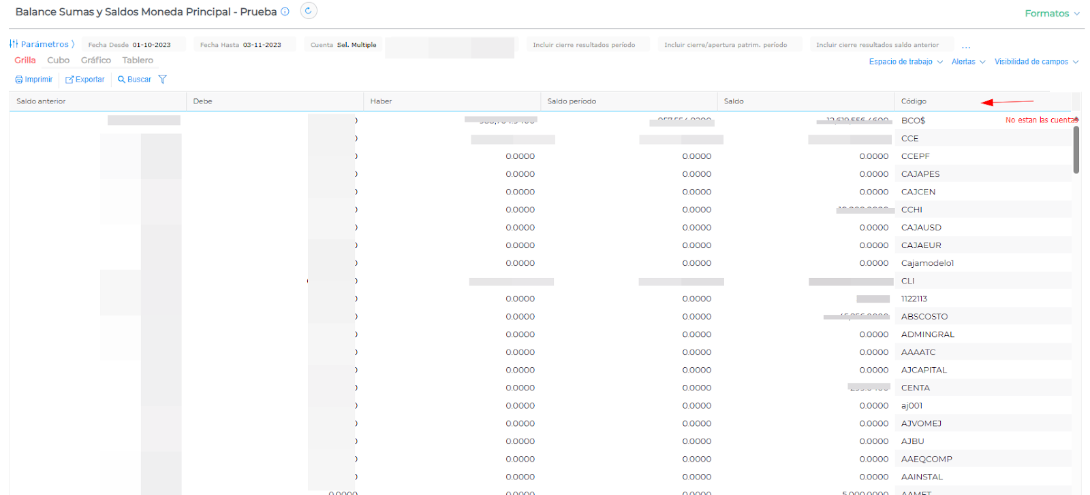Toggle Incluir cierre resultados período parameter
The width and height of the screenshot is (1090, 495).
(584, 45)
